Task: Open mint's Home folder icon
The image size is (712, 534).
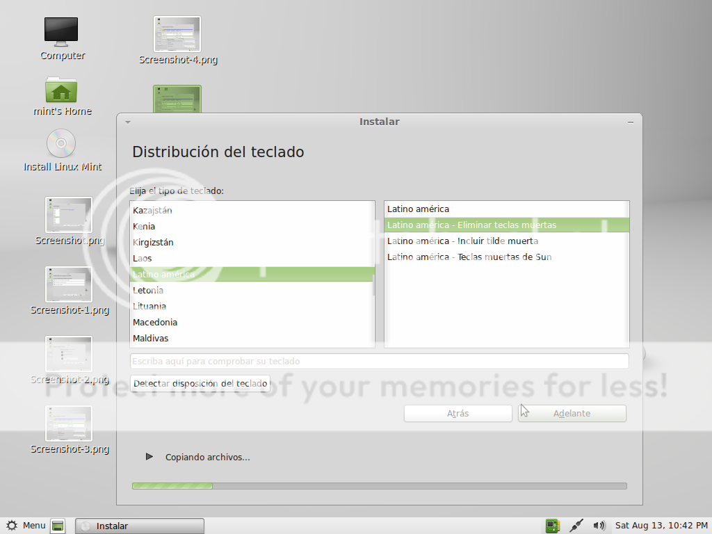Action: click(61, 90)
